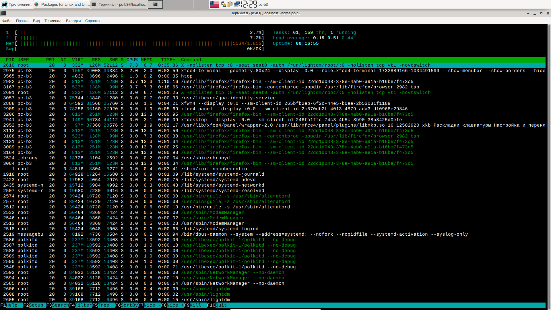Select the systemd-journald process row
This screenshot has height=310, width=551.
coord(273,174)
